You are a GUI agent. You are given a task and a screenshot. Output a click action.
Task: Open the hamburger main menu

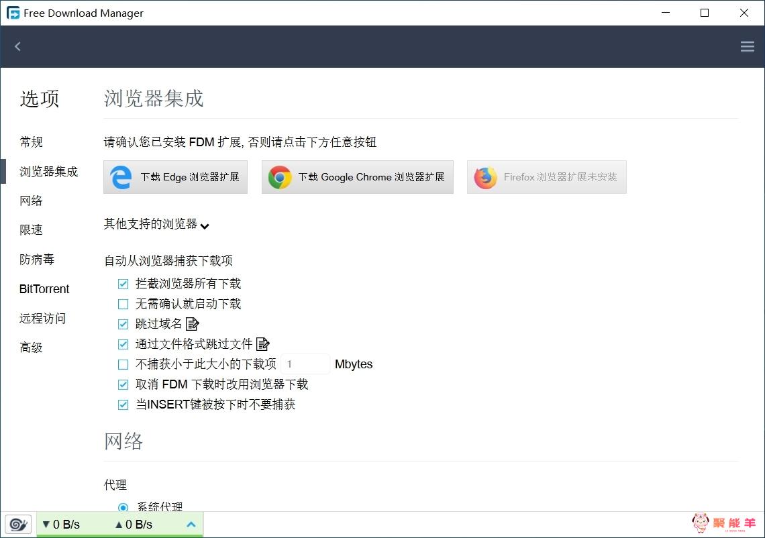pos(747,46)
